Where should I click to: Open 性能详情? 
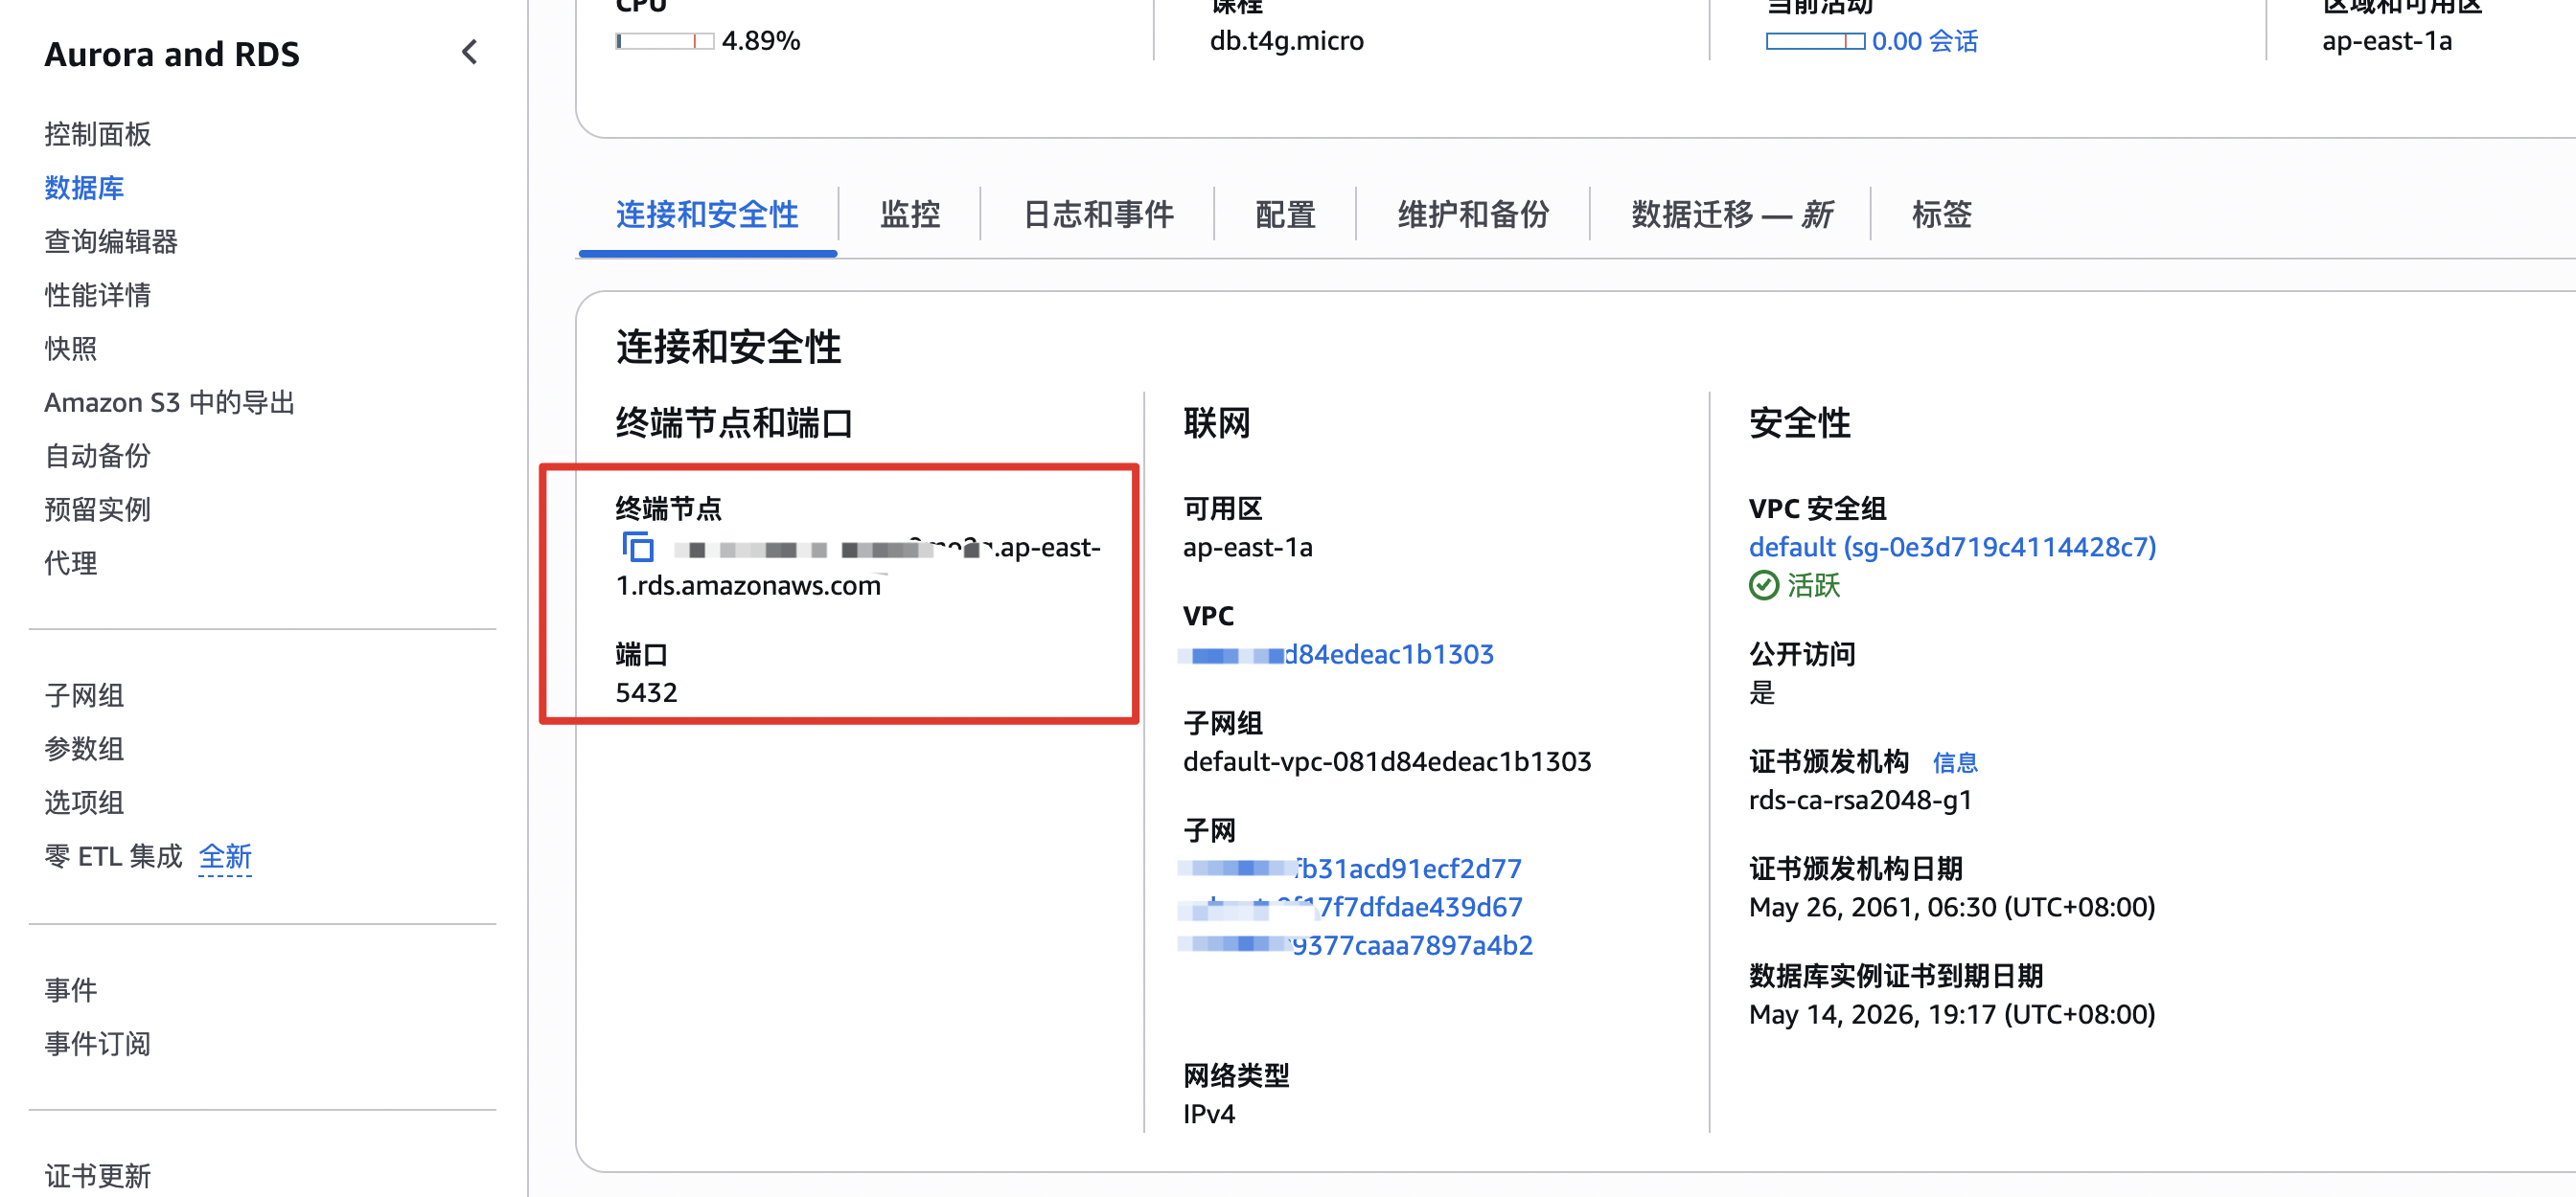click(97, 295)
